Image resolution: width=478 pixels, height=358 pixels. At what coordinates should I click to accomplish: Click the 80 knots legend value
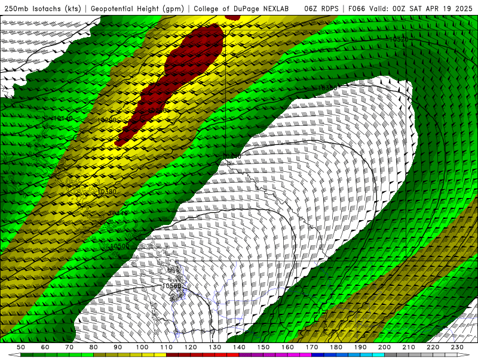click(x=93, y=347)
